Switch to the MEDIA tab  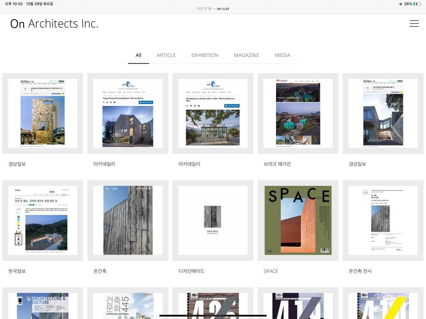coord(282,55)
